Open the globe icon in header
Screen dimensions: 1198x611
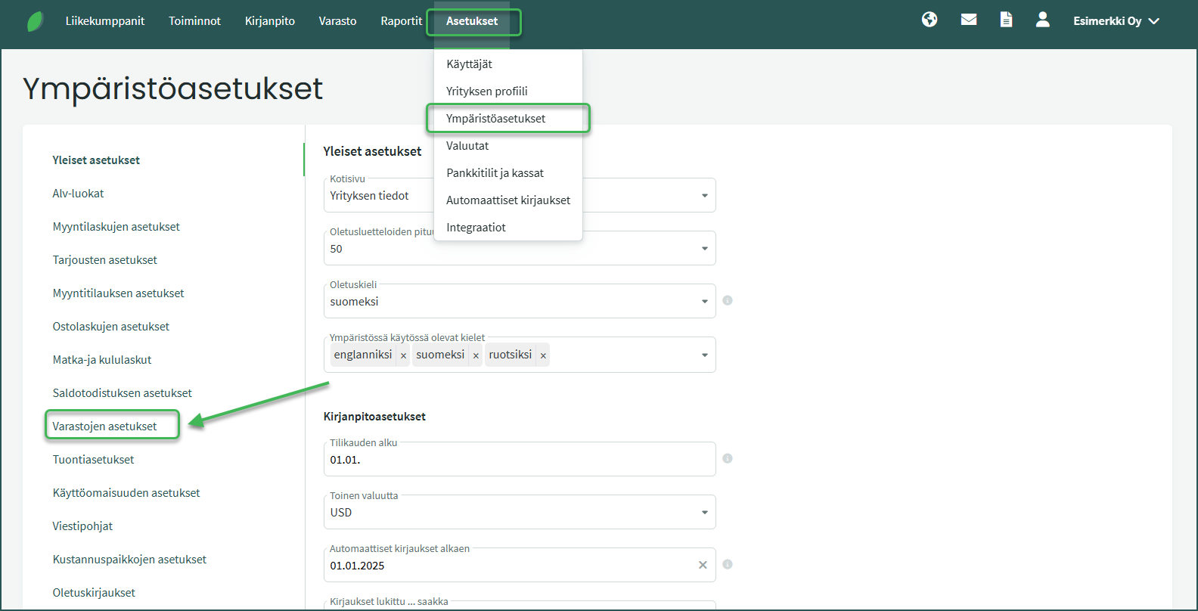click(x=930, y=20)
